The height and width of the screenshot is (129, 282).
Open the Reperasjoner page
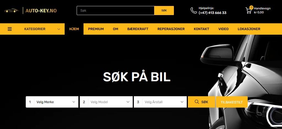(171, 29)
